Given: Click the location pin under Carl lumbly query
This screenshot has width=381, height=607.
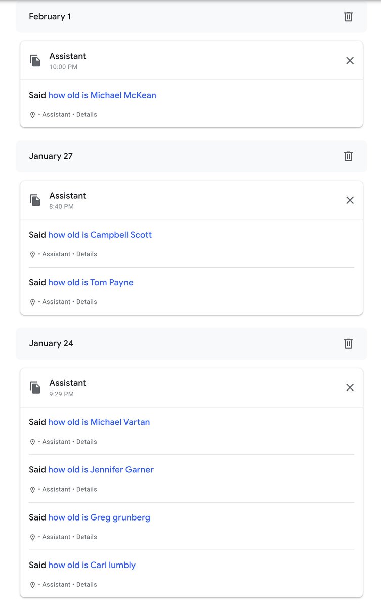Looking at the screenshot, I should click(x=33, y=585).
